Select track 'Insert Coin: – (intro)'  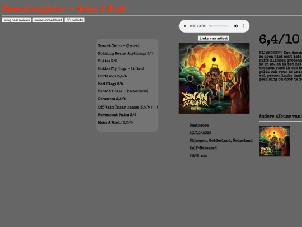click(x=119, y=46)
